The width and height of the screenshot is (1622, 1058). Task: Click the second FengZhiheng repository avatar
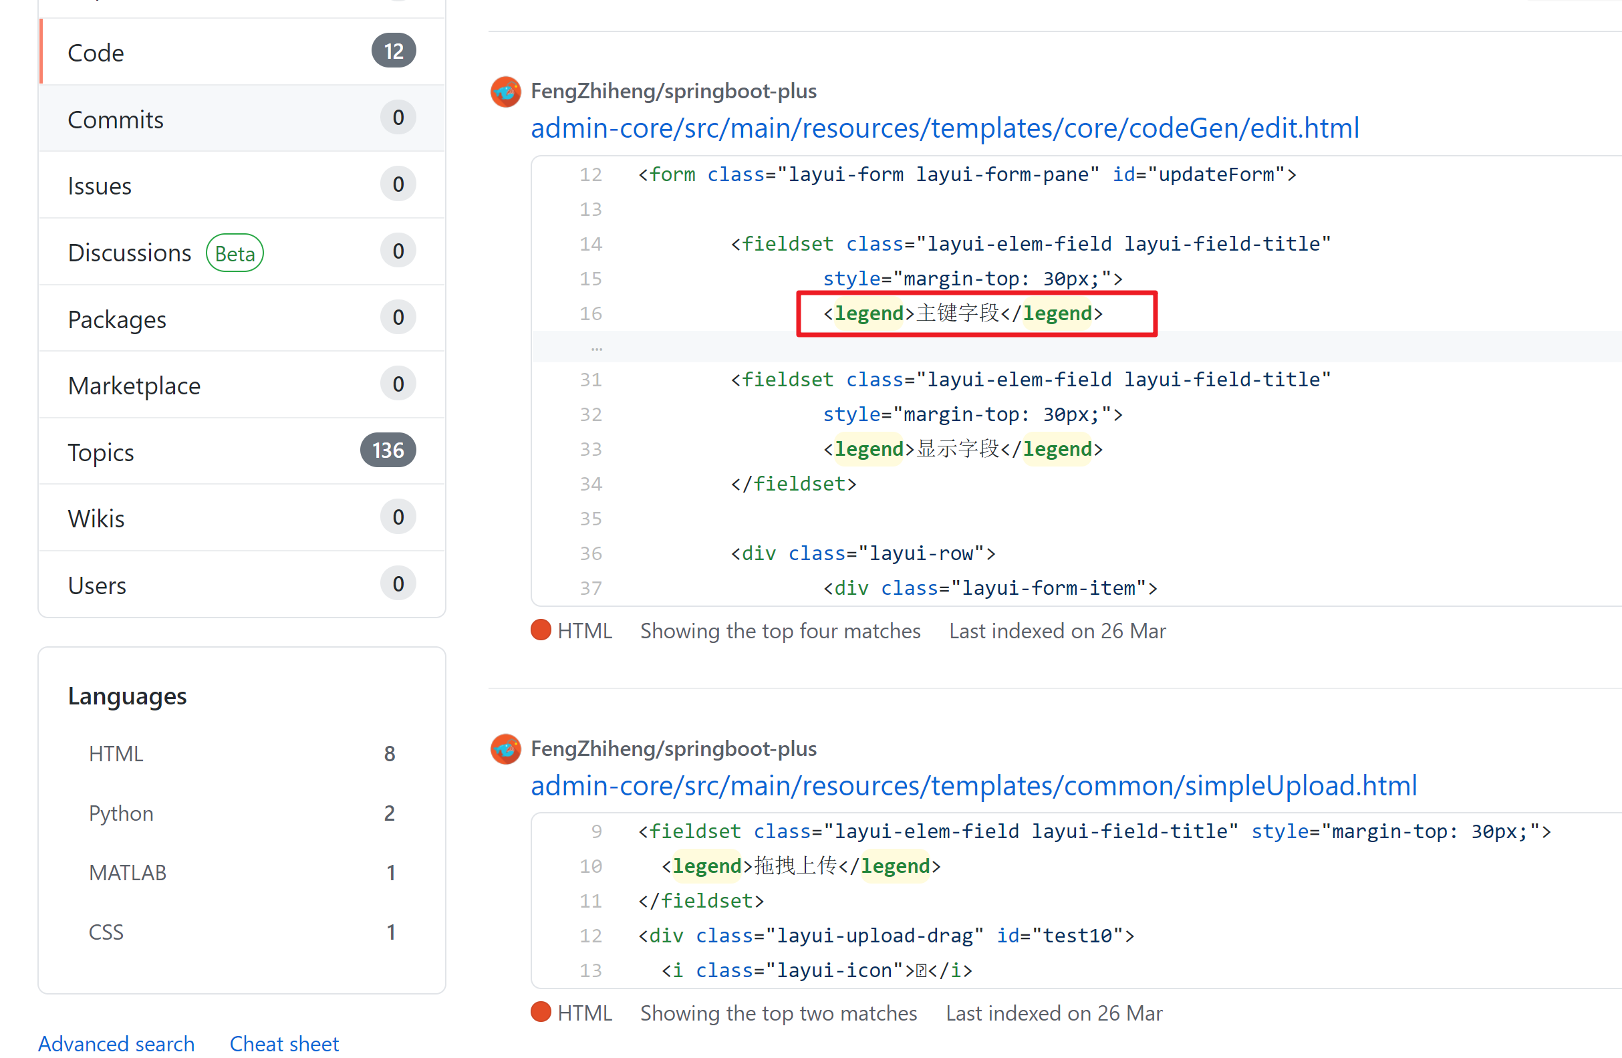tap(506, 749)
